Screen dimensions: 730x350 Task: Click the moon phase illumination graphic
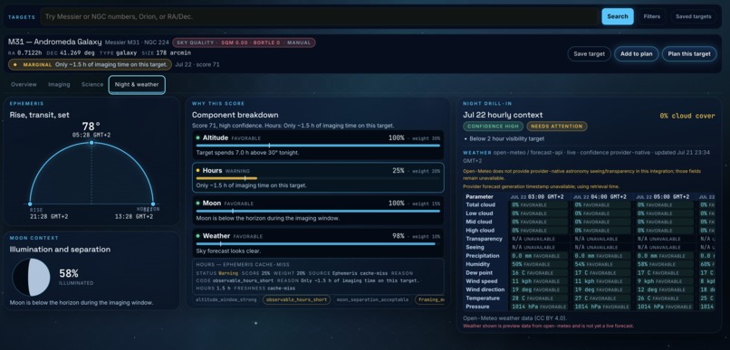[31, 278]
